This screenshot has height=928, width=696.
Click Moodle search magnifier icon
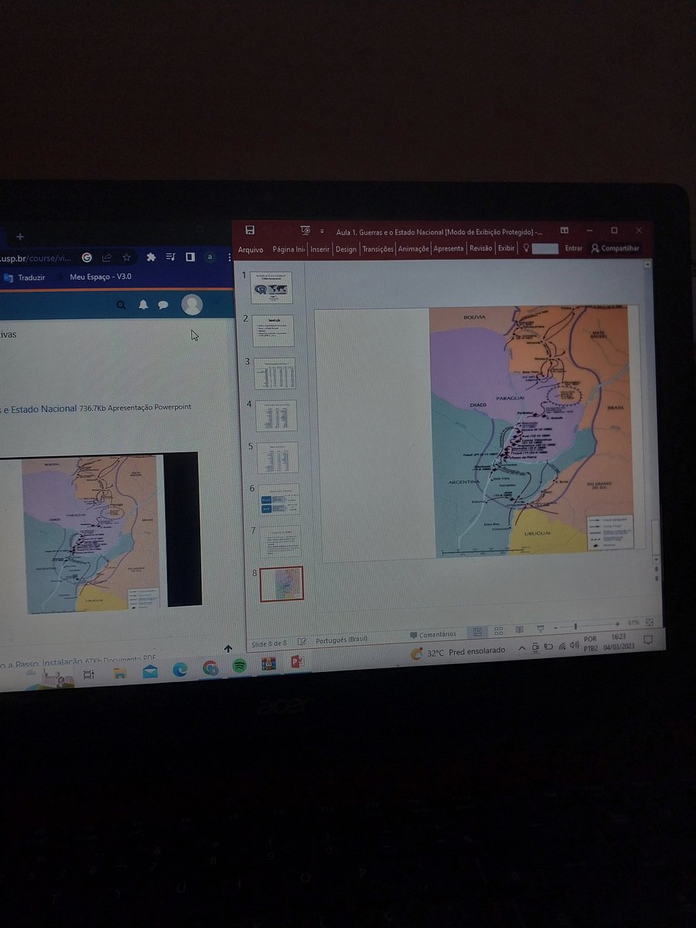121,305
